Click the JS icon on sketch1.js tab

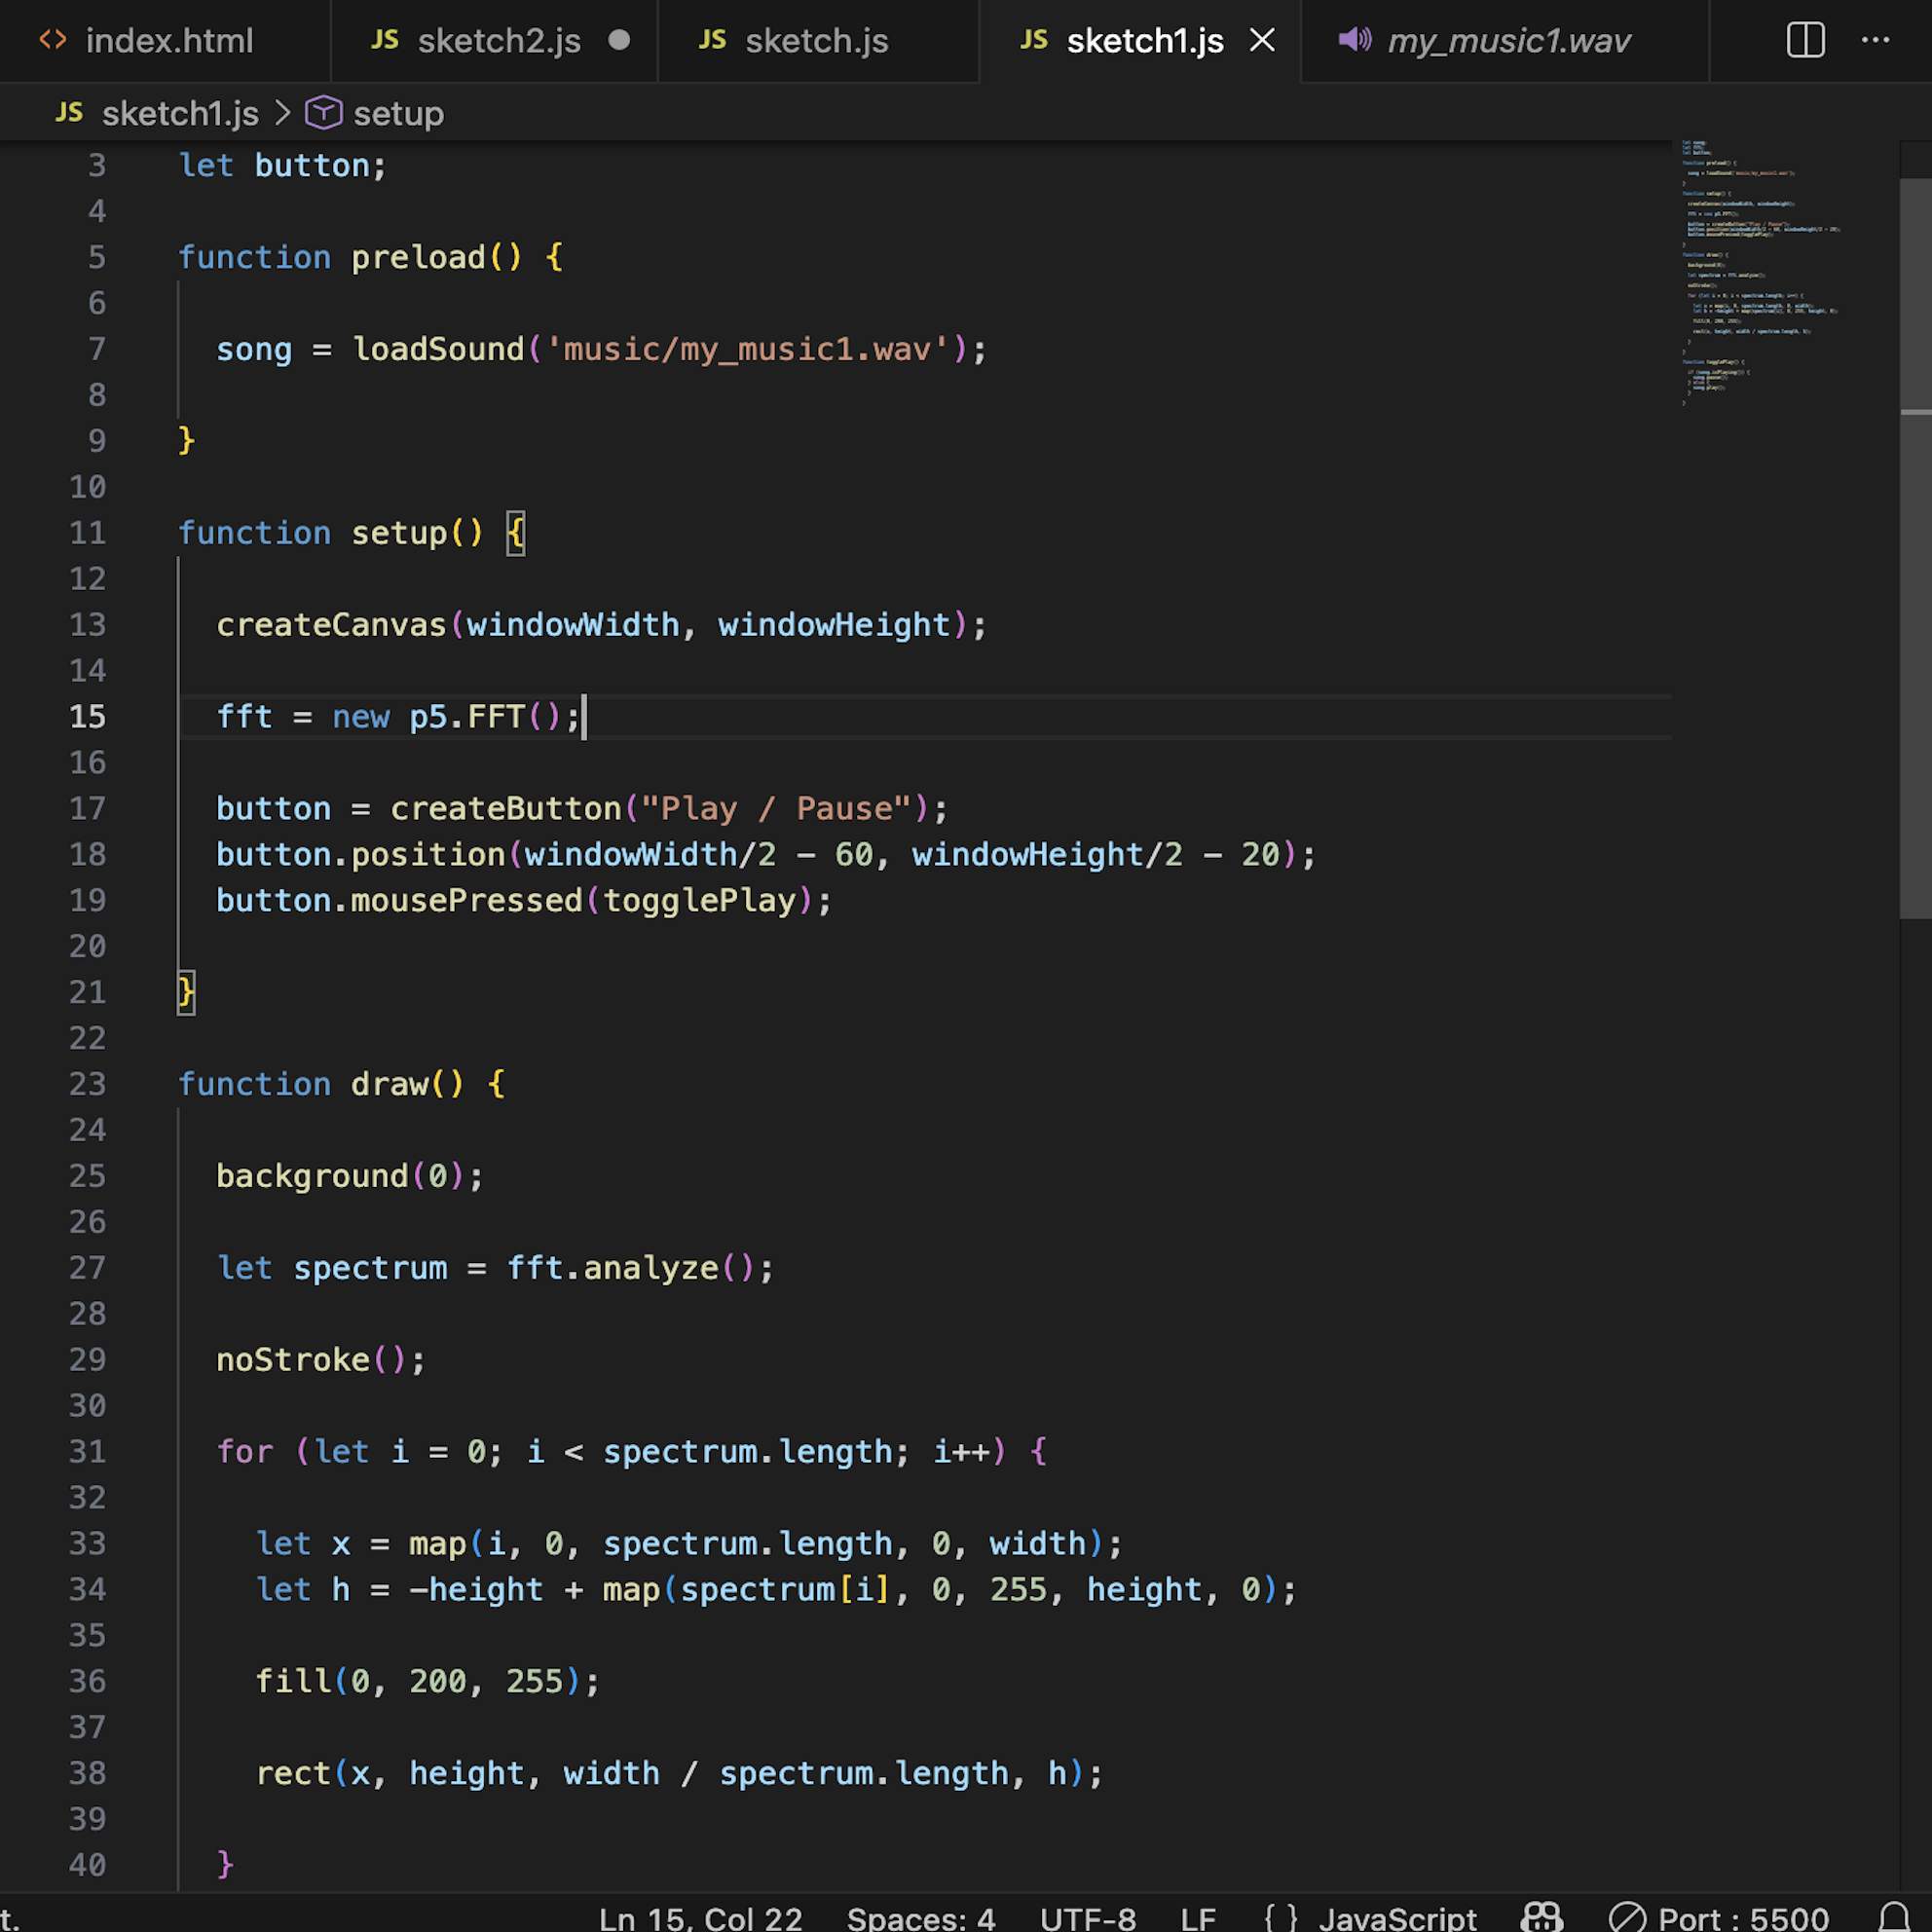[x=1034, y=40]
